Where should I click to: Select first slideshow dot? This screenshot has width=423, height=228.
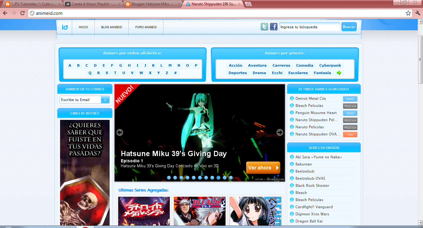(169, 178)
